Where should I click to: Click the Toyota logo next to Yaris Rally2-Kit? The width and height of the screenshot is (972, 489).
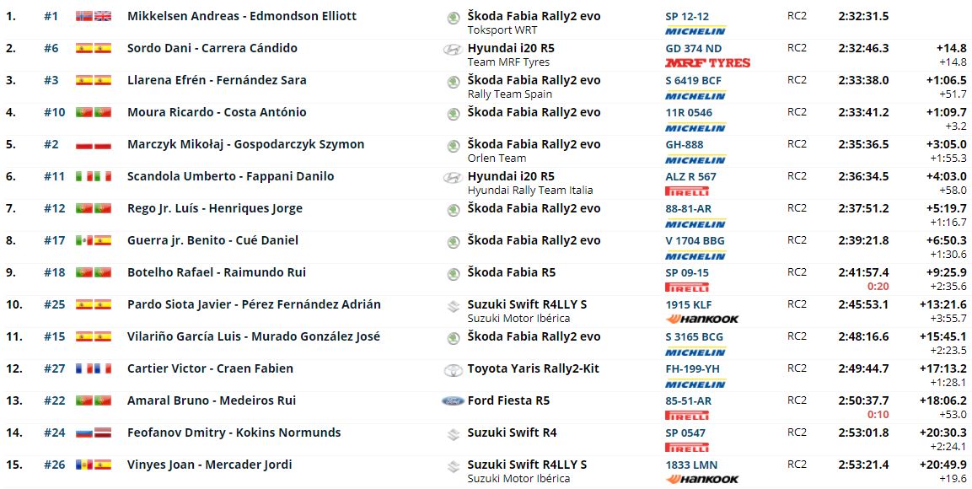[x=453, y=369]
